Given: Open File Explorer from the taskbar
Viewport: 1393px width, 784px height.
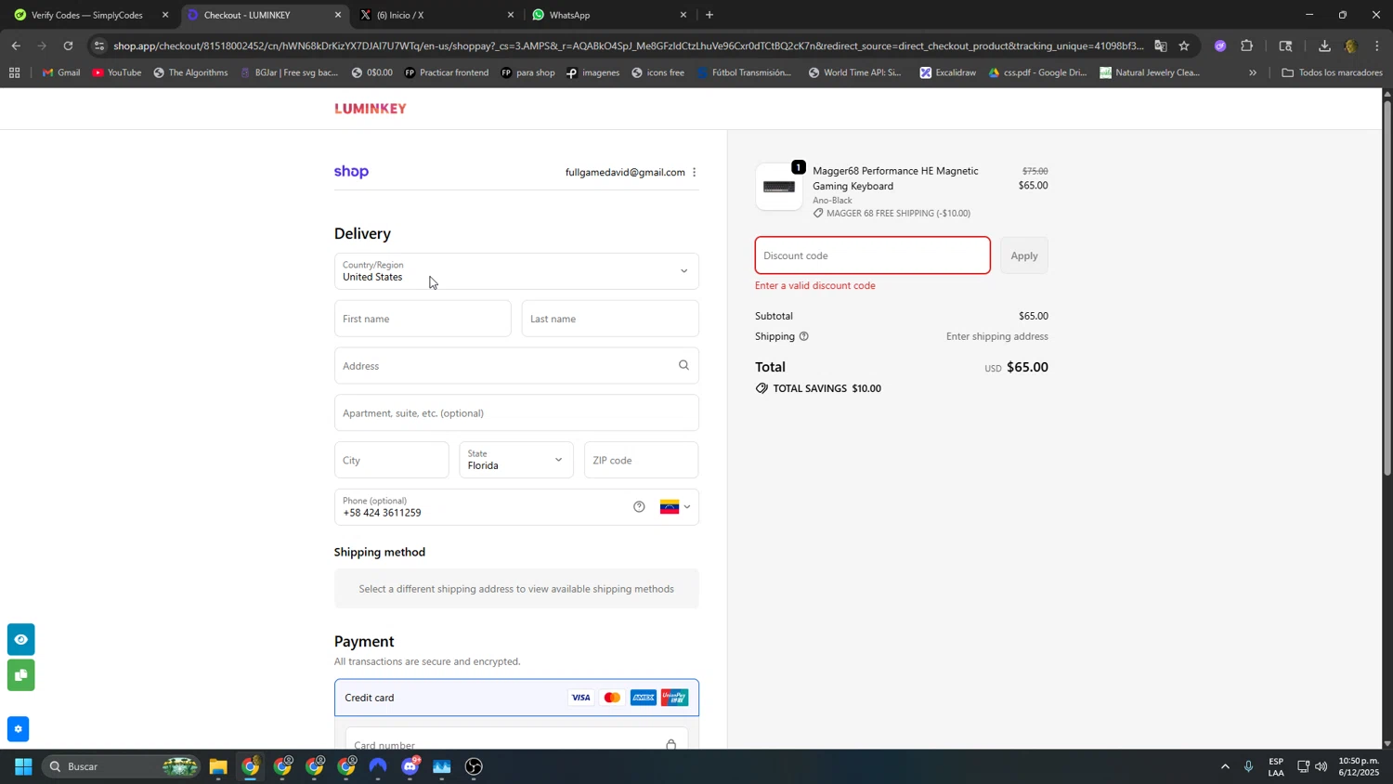Looking at the screenshot, I should coord(218,766).
